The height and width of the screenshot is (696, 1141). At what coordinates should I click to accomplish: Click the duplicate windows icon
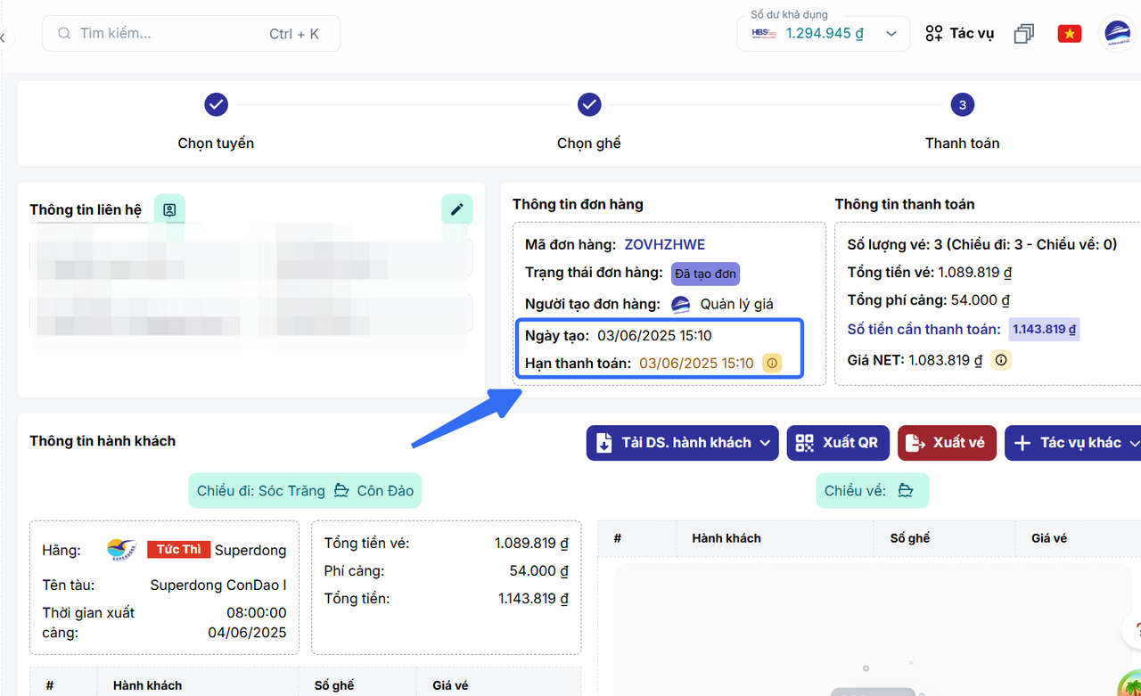pos(1024,34)
